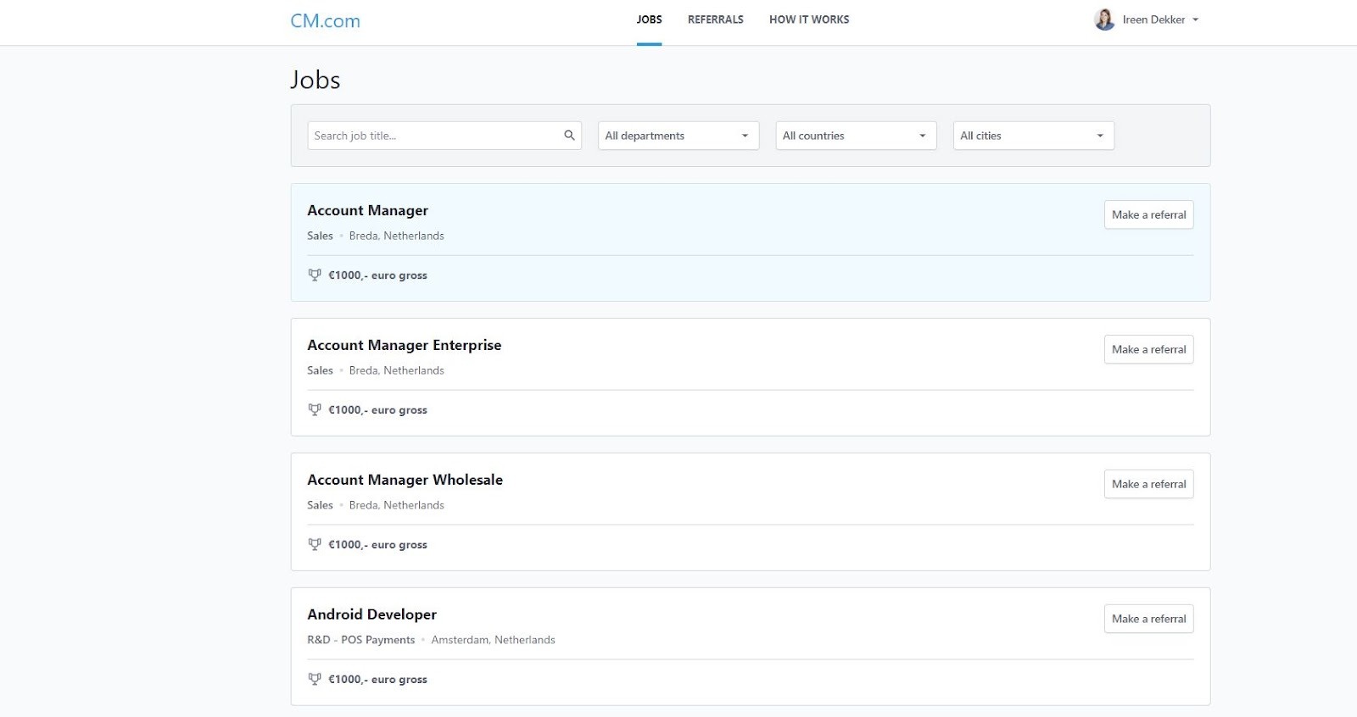Select the Jobs tab
This screenshot has height=717, width=1357.
pos(649,19)
